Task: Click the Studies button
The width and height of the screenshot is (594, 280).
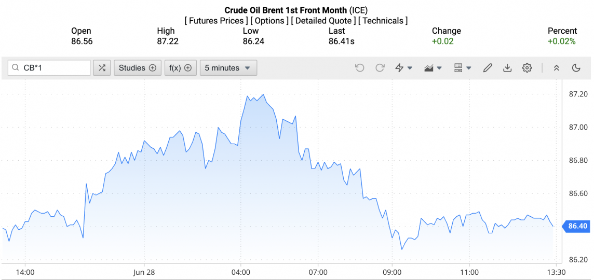Action: 137,68
